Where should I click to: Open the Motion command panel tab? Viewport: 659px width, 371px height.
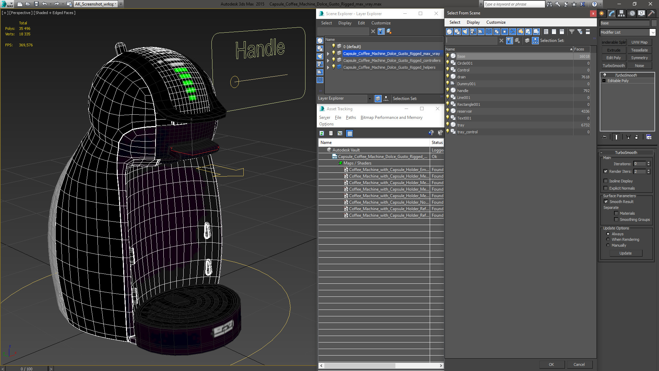pos(632,13)
